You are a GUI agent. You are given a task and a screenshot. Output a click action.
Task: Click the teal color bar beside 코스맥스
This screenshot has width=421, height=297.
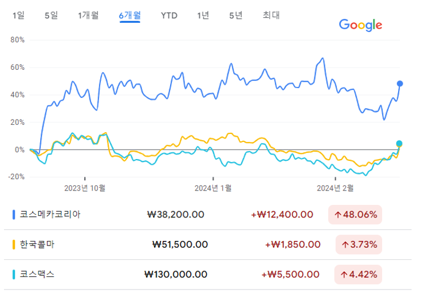click(x=14, y=275)
